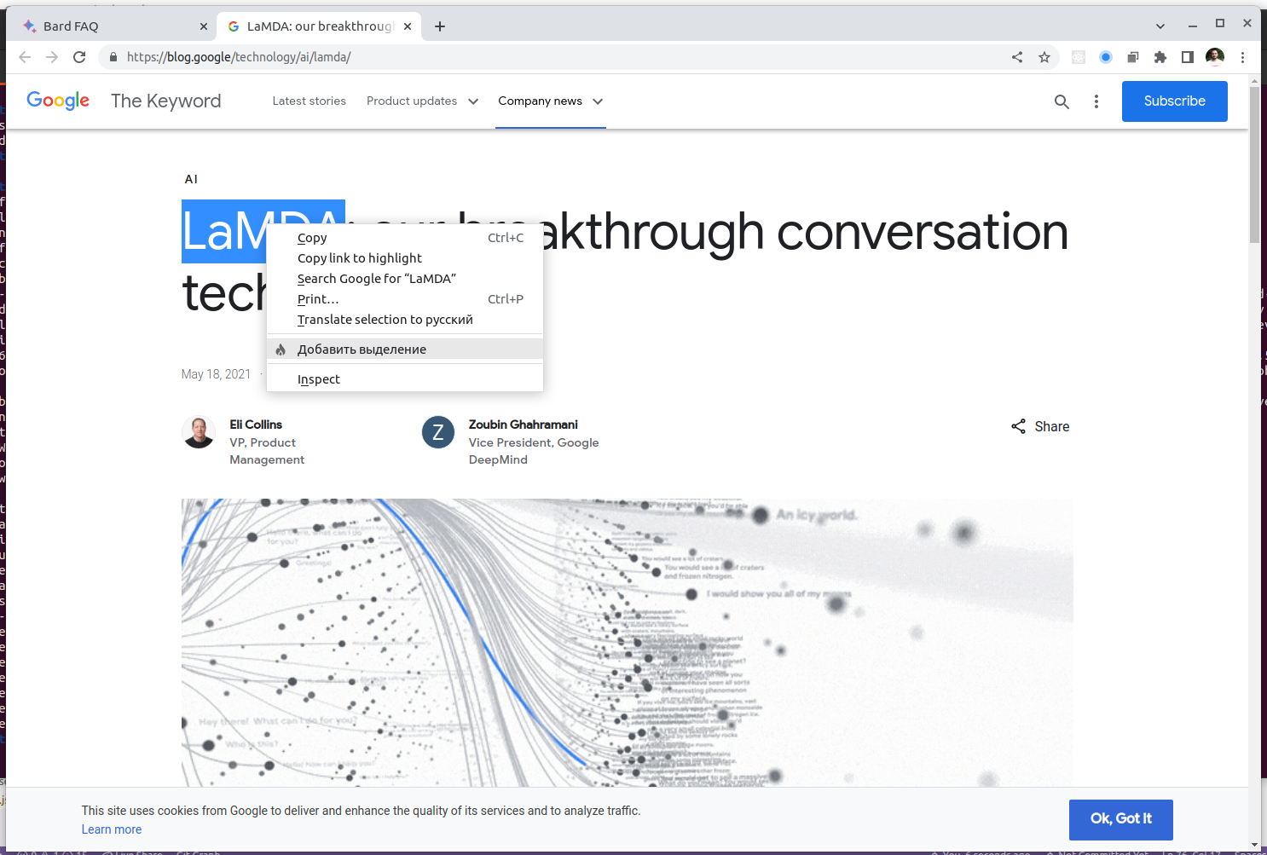Accept cookies with Ok, Got It

coord(1121,819)
